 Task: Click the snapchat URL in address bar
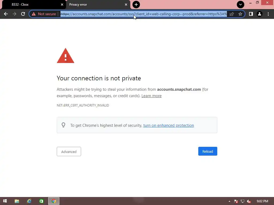144,14
